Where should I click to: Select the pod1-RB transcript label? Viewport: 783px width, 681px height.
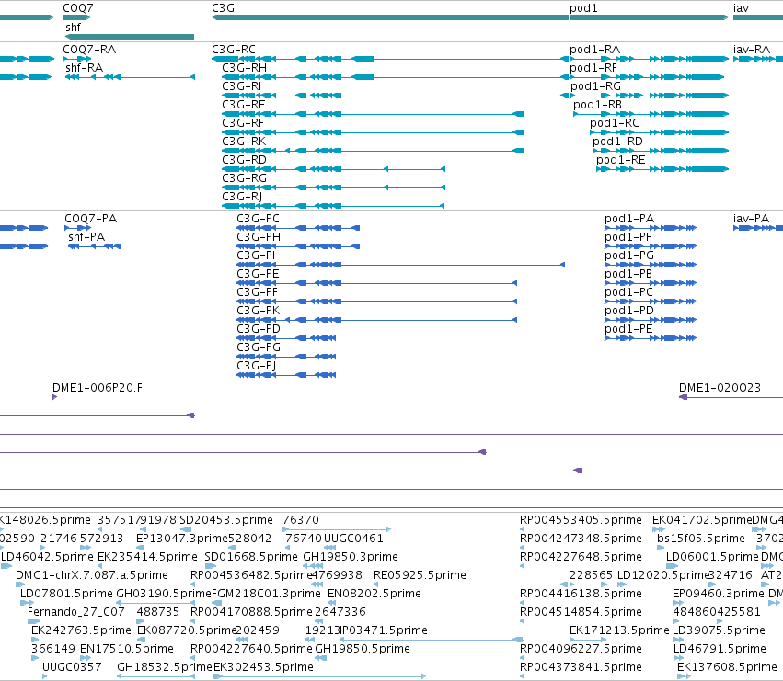598,105
